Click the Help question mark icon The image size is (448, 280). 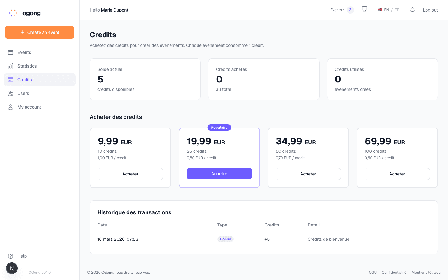[11, 256]
